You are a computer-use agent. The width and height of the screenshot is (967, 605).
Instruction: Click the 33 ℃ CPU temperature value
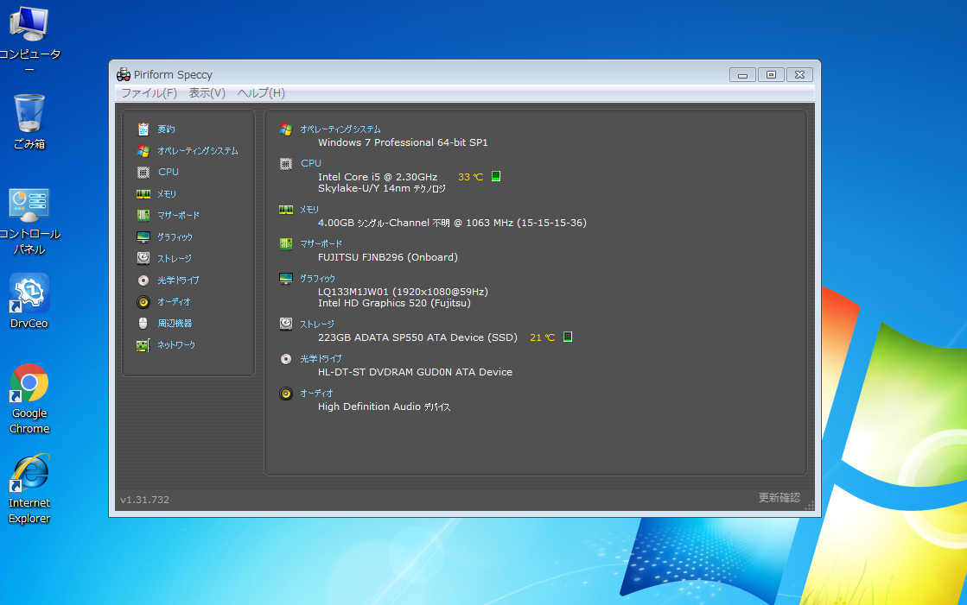471,177
